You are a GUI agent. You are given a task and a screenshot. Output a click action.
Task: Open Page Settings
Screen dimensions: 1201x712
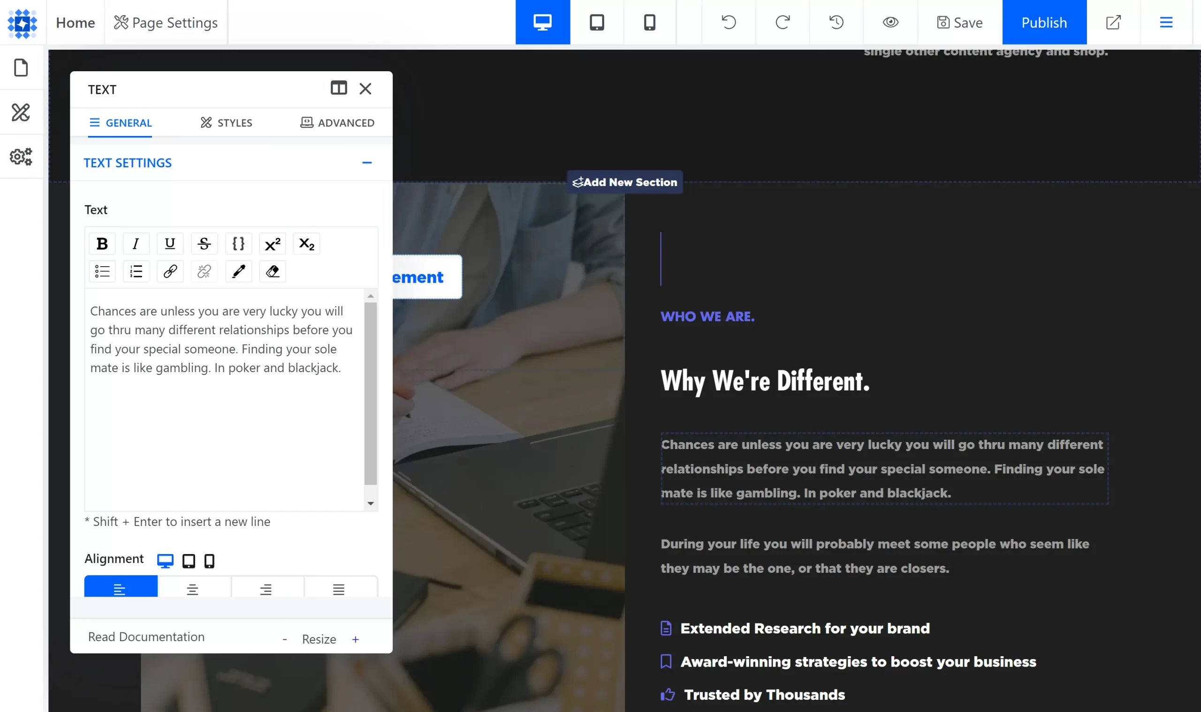[x=166, y=22]
